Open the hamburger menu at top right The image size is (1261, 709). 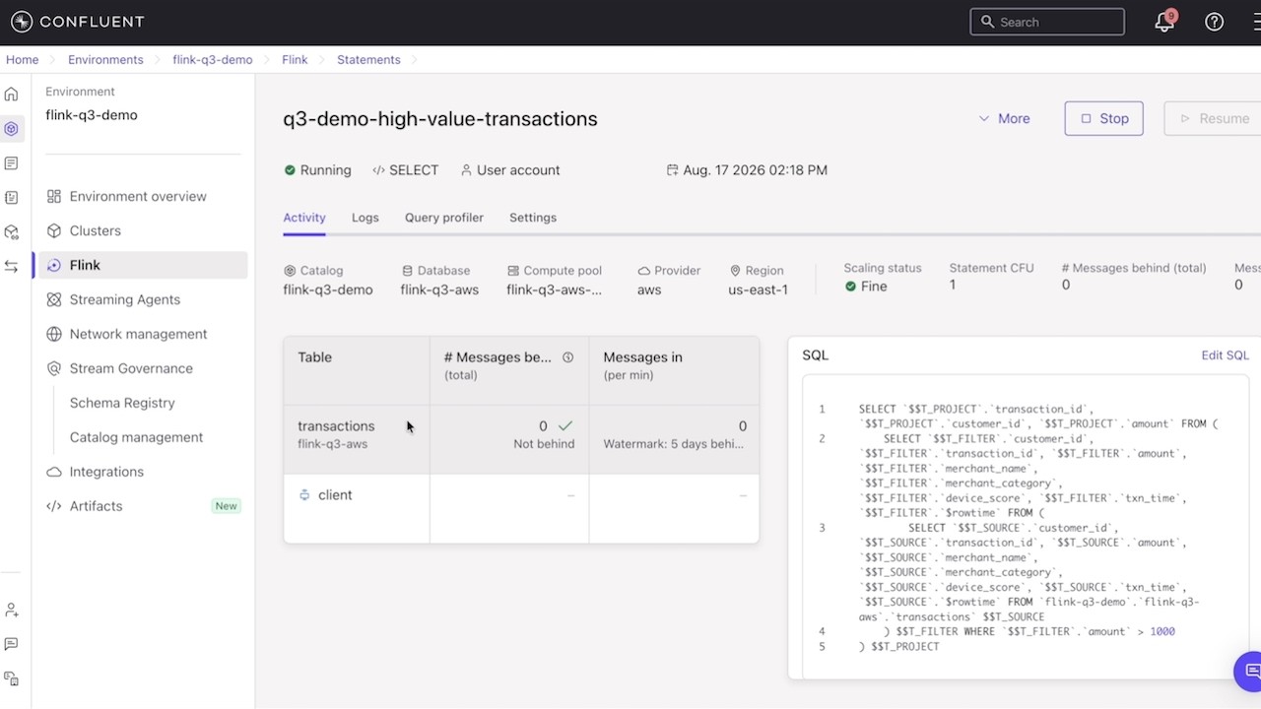point(1255,22)
